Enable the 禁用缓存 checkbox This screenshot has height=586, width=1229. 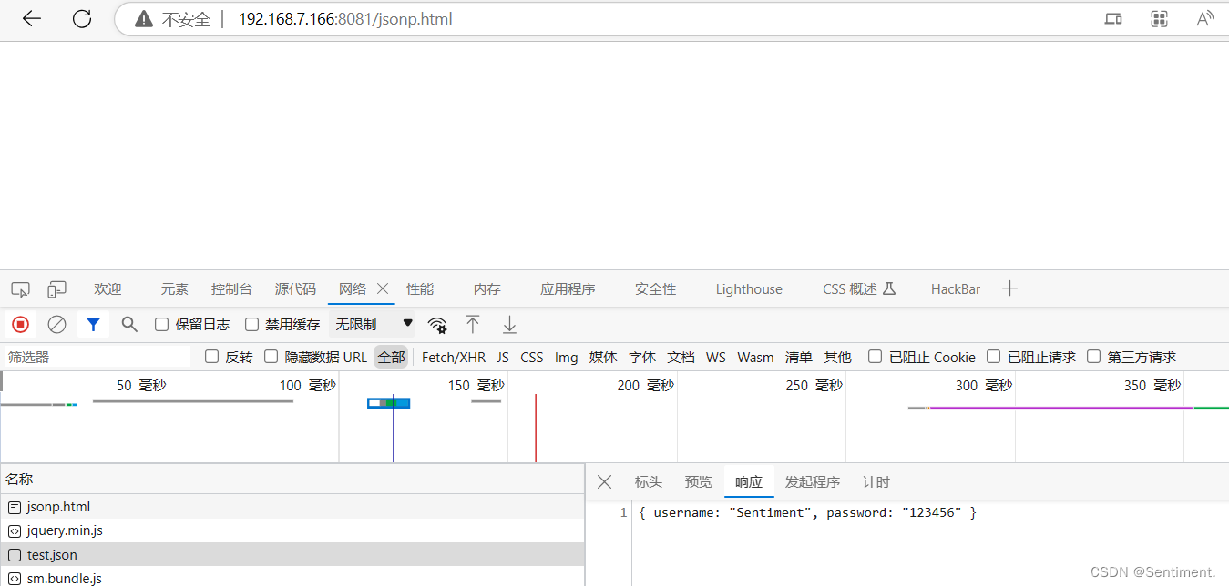(252, 325)
